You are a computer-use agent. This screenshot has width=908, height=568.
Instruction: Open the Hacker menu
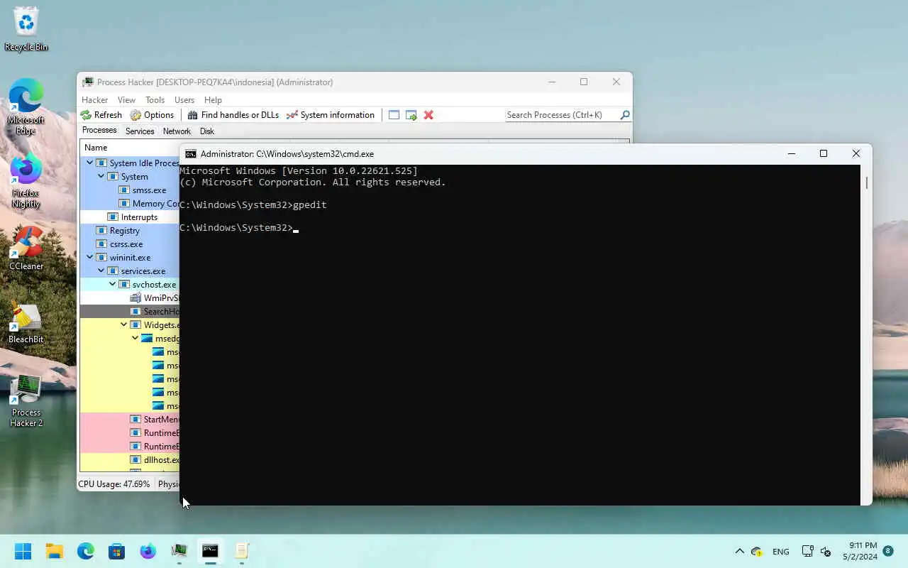[94, 100]
